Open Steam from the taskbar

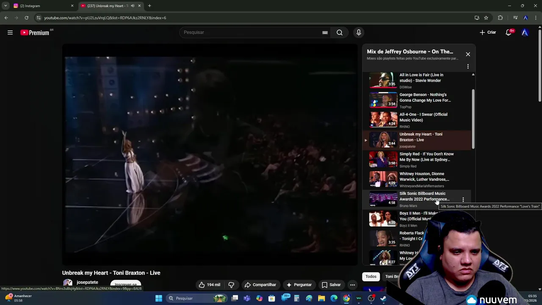tap(384, 298)
